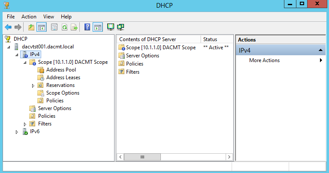329x173 pixels.
Task: Click the Properties toolbar icon
Action: coord(54,27)
